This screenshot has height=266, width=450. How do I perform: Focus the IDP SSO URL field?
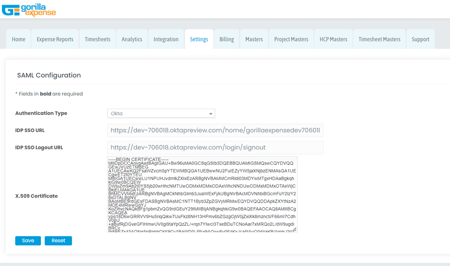point(215,130)
